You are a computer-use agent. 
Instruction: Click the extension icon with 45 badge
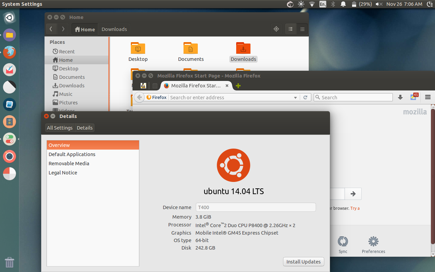pos(414,97)
